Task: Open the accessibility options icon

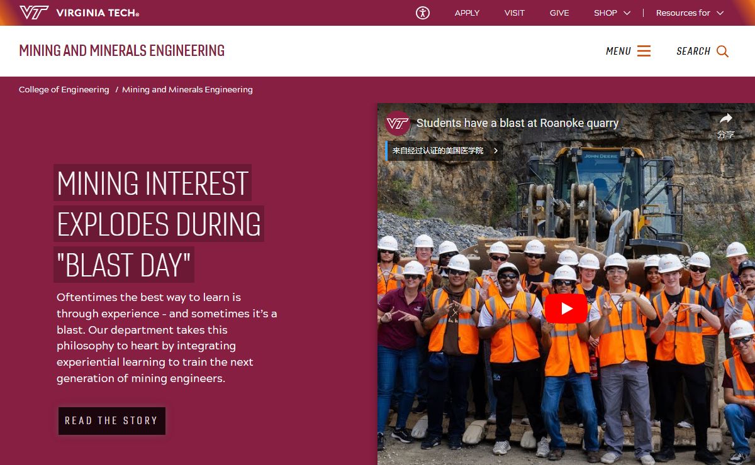Action: (423, 13)
